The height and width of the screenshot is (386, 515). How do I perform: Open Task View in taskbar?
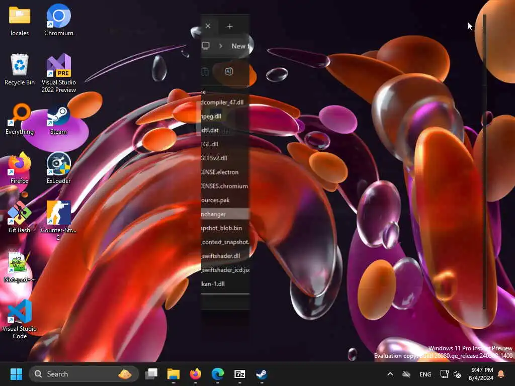point(152,374)
